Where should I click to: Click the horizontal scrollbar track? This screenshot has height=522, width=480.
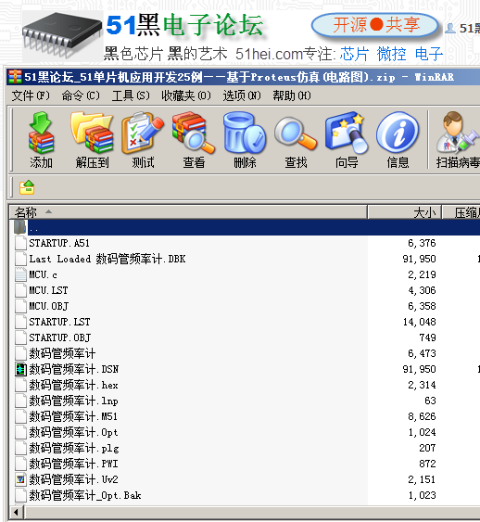(x=253, y=512)
